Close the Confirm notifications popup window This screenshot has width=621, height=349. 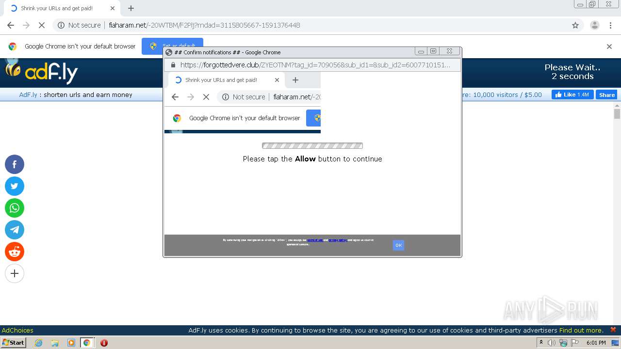pos(450,51)
